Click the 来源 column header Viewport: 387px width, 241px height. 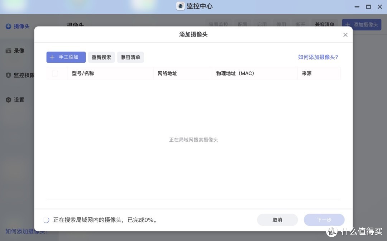pos(307,74)
